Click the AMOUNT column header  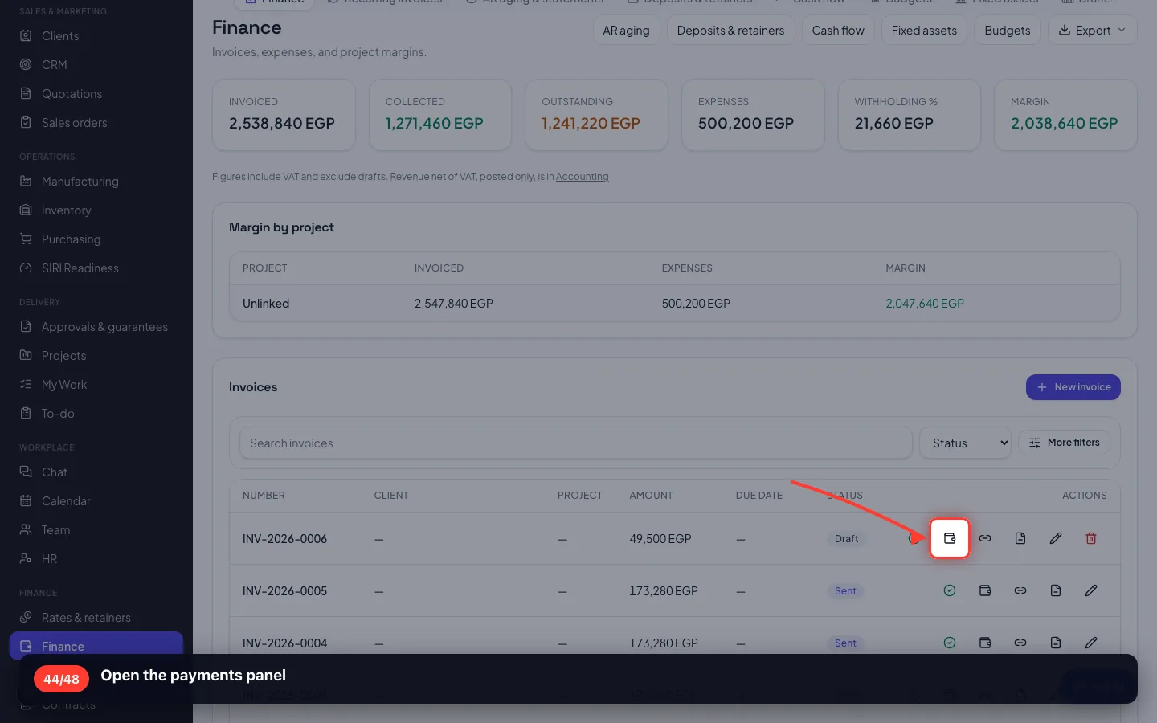(x=651, y=496)
